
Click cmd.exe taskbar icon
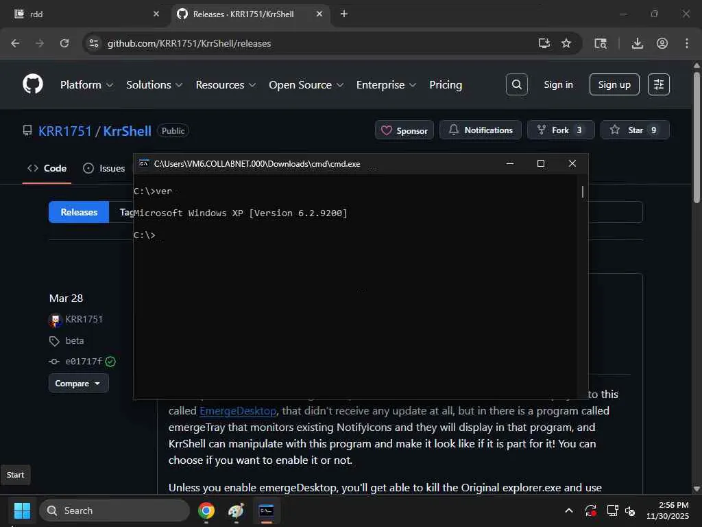click(x=267, y=511)
